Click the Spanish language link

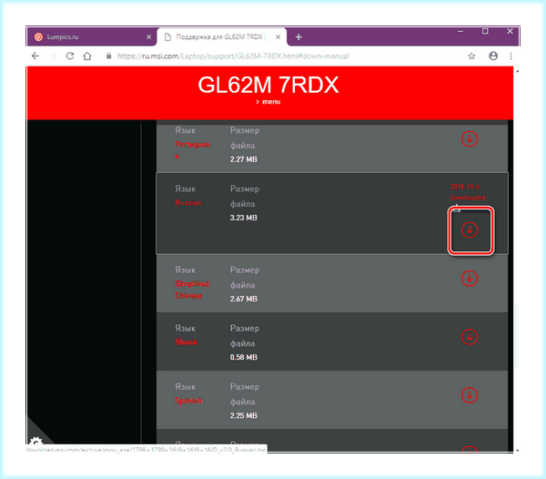(188, 401)
